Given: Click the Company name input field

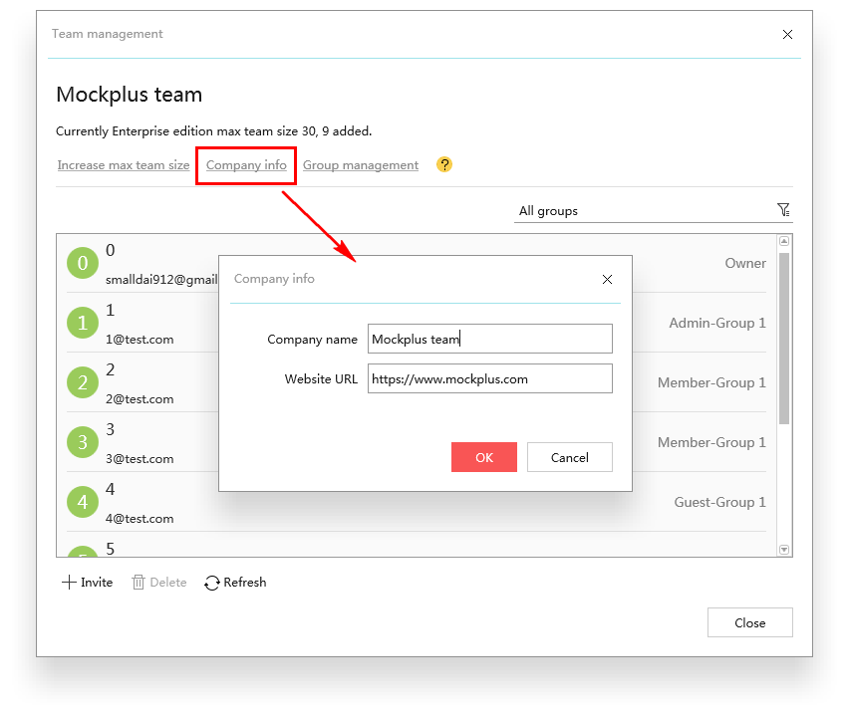Looking at the screenshot, I should (490, 339).
